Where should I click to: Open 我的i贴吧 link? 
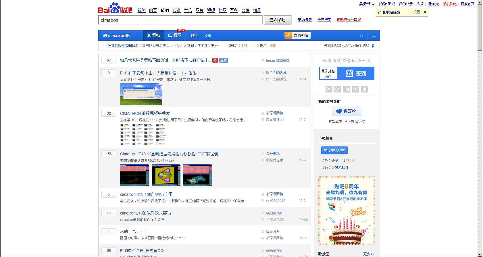coord(387,4)
